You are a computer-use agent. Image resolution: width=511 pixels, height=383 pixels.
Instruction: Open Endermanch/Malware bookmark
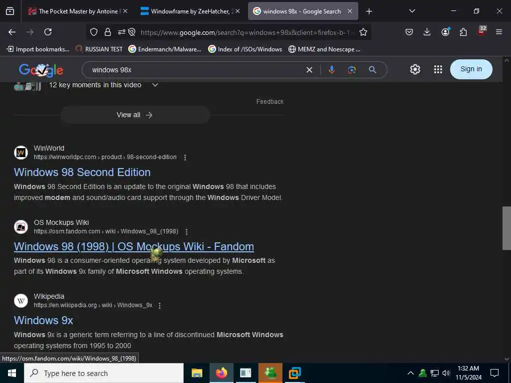coord(165,49)
